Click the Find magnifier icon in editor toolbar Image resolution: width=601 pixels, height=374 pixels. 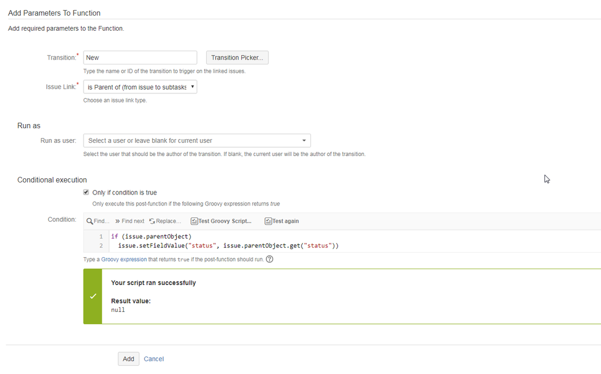tap(90, 221)
